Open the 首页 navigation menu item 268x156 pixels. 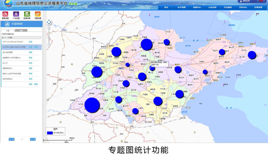[x=166, y=7]
